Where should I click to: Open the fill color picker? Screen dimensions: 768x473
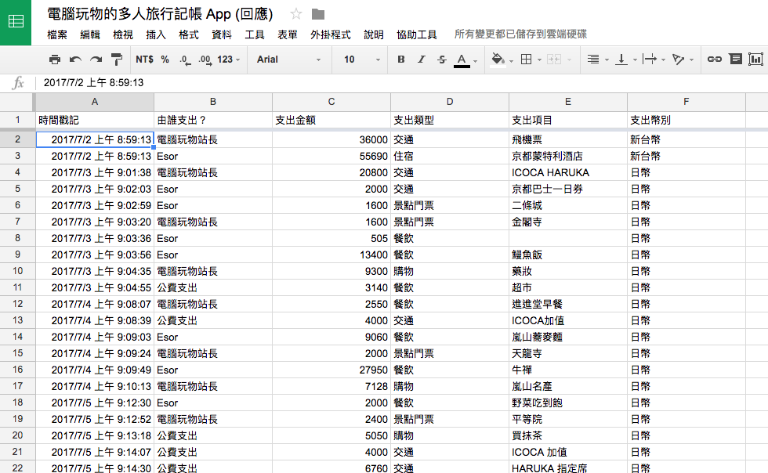(x=502, y=60)
